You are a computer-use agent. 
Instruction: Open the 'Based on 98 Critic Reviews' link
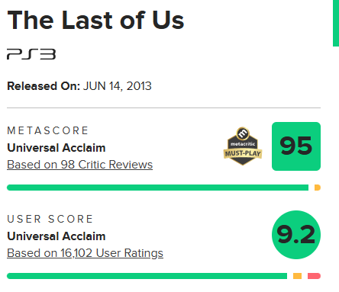pos(80,165)
